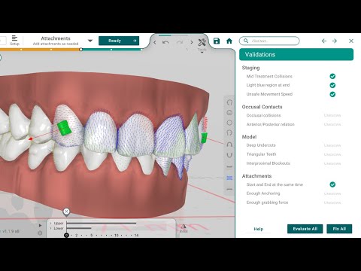Jump to stage 14 on the timeline
The height and width of the screenshot is (271, 361).
tap(136, 236)
